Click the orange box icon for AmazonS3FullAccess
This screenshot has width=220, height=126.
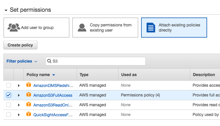coord(29,94)
